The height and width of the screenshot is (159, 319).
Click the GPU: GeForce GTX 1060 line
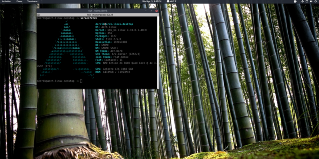point(114,69)
